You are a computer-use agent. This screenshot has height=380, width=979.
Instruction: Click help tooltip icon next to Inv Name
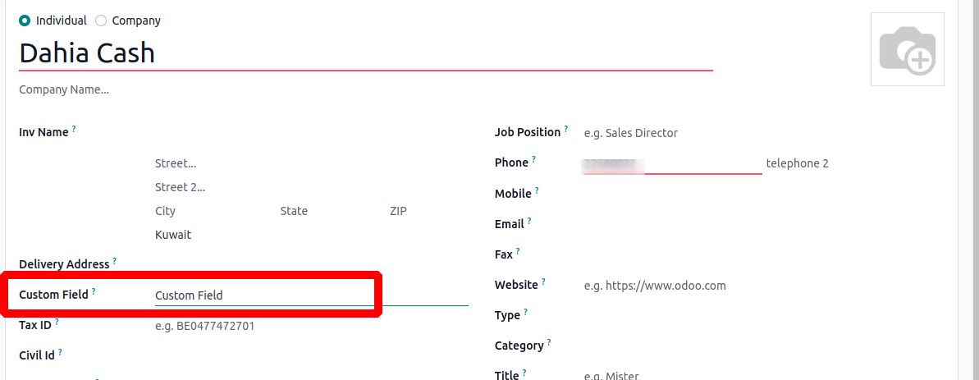pos(74,129)
